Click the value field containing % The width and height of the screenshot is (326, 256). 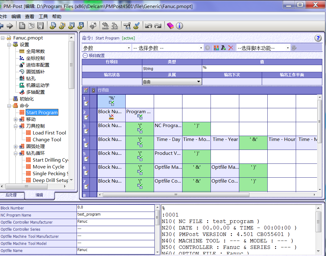click(x=262, y=68)
